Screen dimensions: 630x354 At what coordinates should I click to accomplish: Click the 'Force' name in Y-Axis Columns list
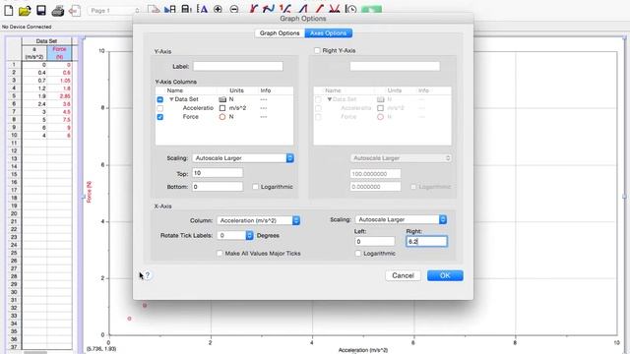[x=190, y=117]
